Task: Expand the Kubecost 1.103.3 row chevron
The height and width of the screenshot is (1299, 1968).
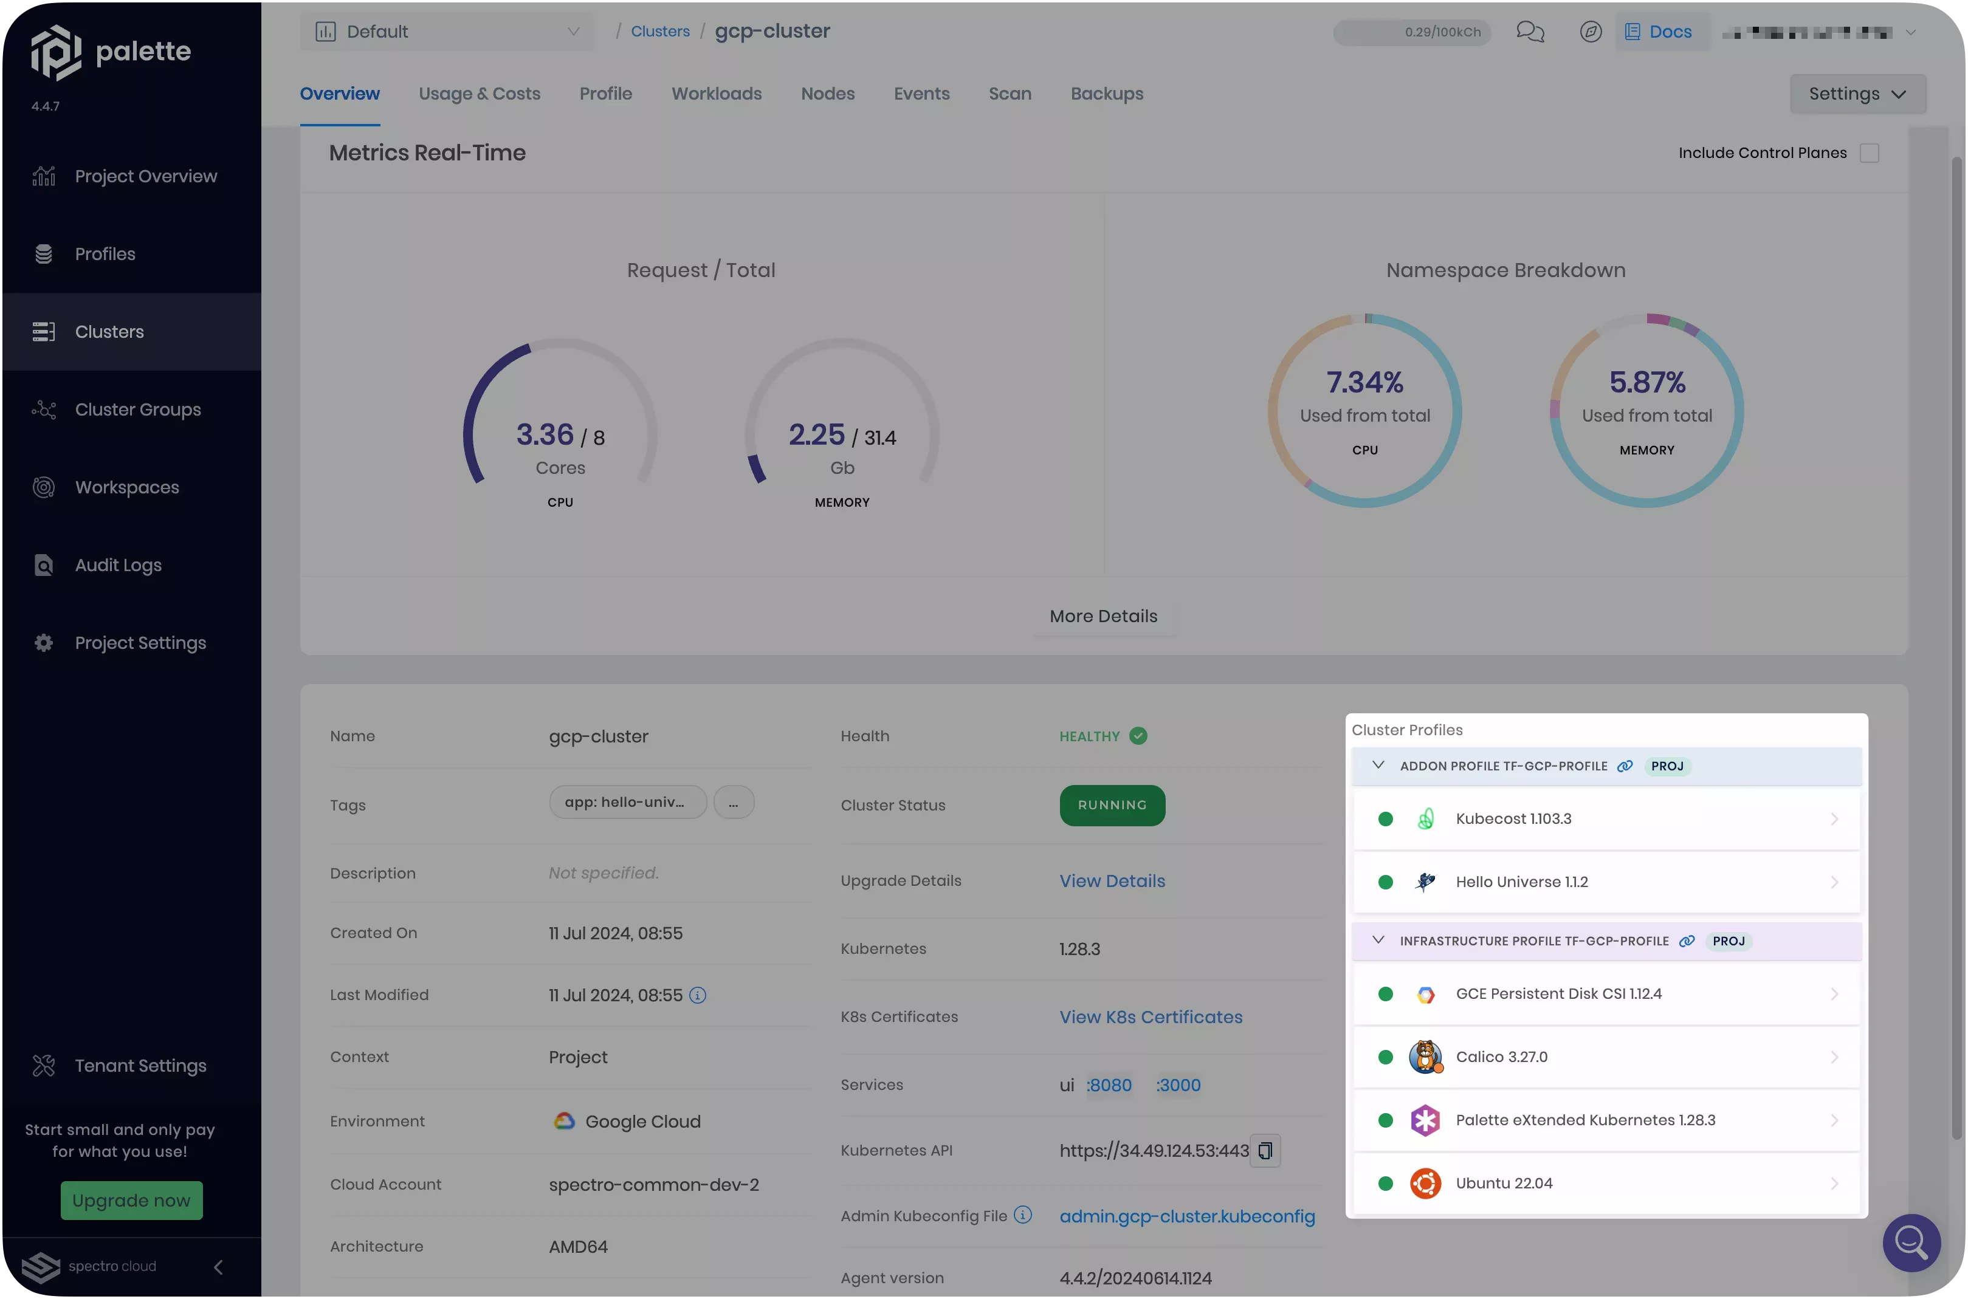Action: pyautogui.click(x=1834, y=820)
